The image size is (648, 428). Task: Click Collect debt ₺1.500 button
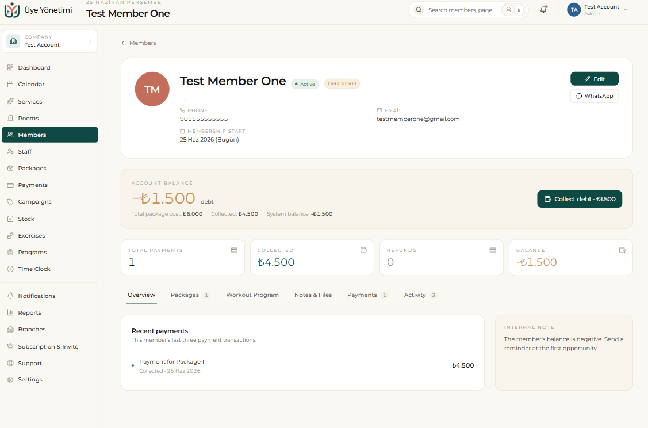pos(580,199)
